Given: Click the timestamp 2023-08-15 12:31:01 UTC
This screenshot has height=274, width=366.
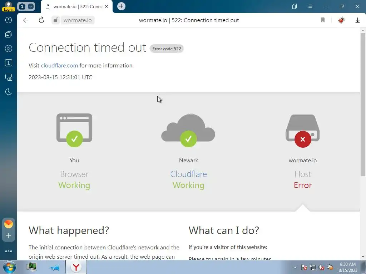Looking at the screenshot, I should (x=60, y=77).
